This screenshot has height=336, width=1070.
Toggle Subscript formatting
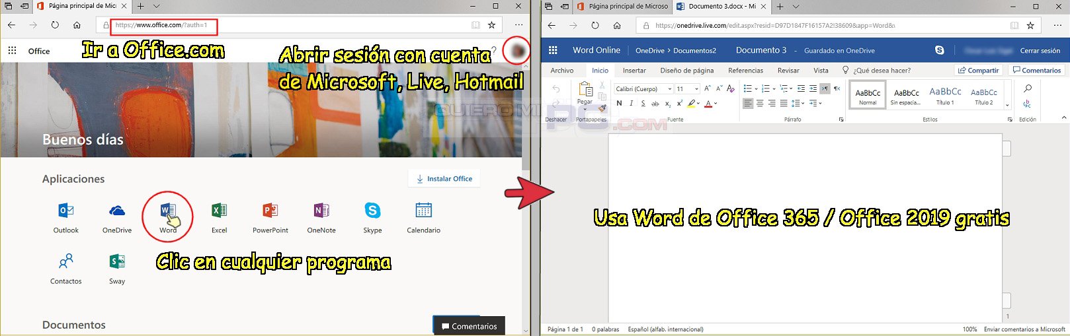point(668,104)
